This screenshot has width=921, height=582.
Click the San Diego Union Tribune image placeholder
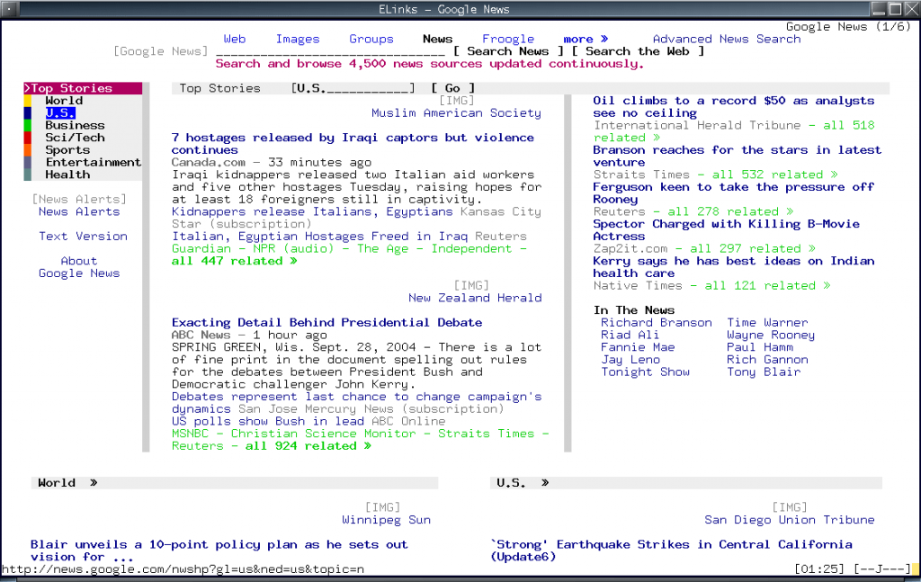click(x=789, y=507)
